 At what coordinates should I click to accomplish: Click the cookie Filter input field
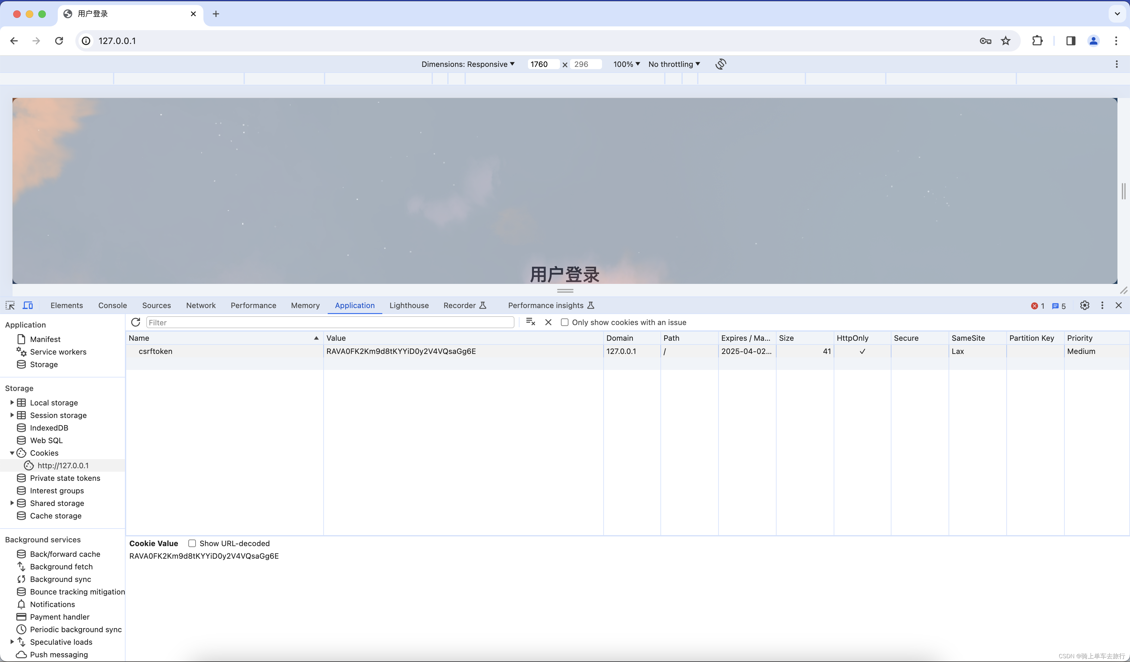[x=330, y=322]
